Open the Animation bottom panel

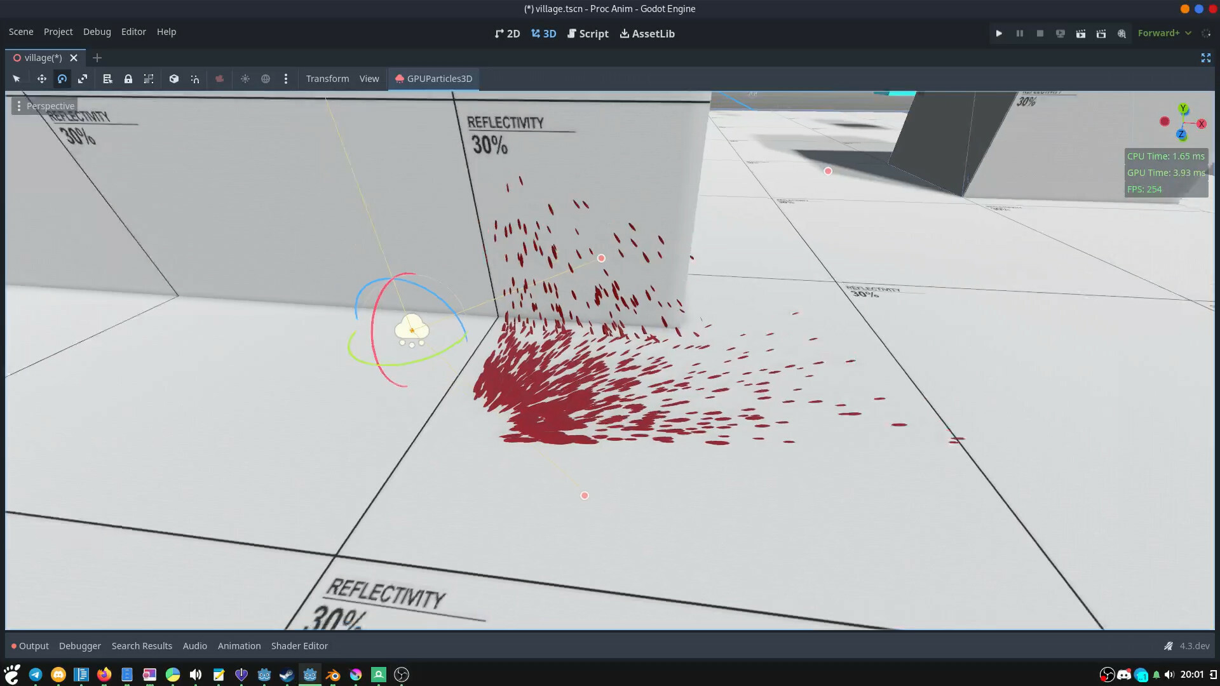pyautogui.click(x=239, y=646)
